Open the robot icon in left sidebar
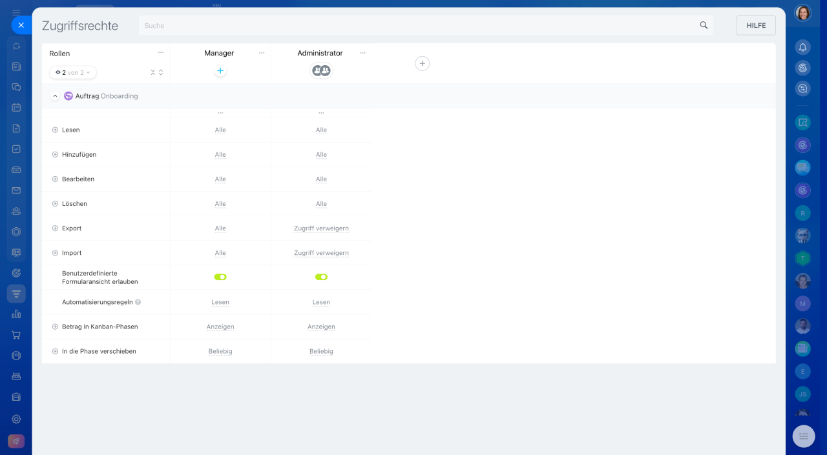 [16, 376]
